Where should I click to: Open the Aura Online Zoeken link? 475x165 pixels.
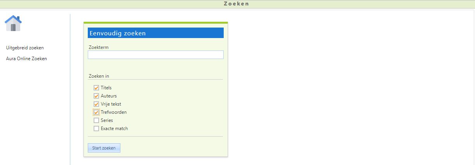click(26, 59)
